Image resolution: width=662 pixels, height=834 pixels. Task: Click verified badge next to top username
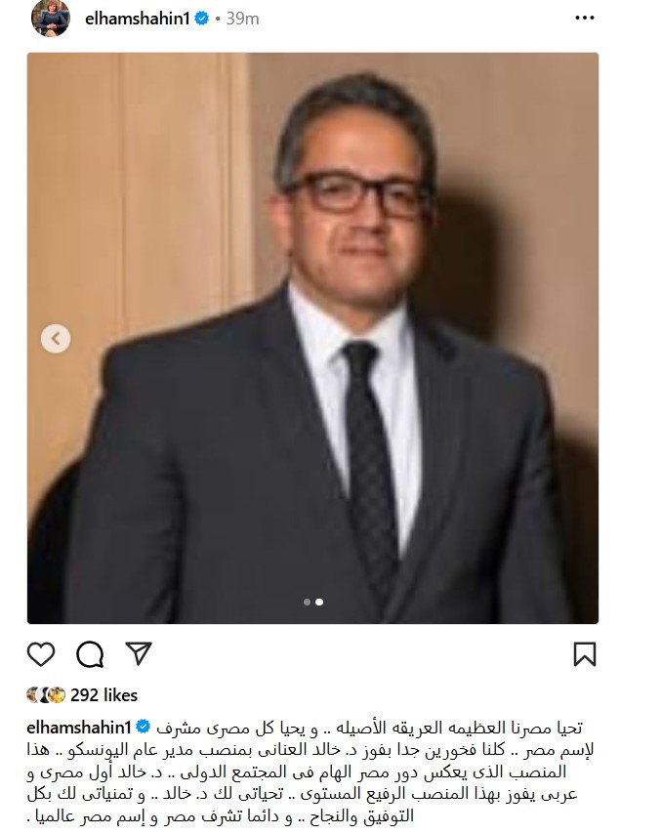pyautogui.click(x=201, y=19)
